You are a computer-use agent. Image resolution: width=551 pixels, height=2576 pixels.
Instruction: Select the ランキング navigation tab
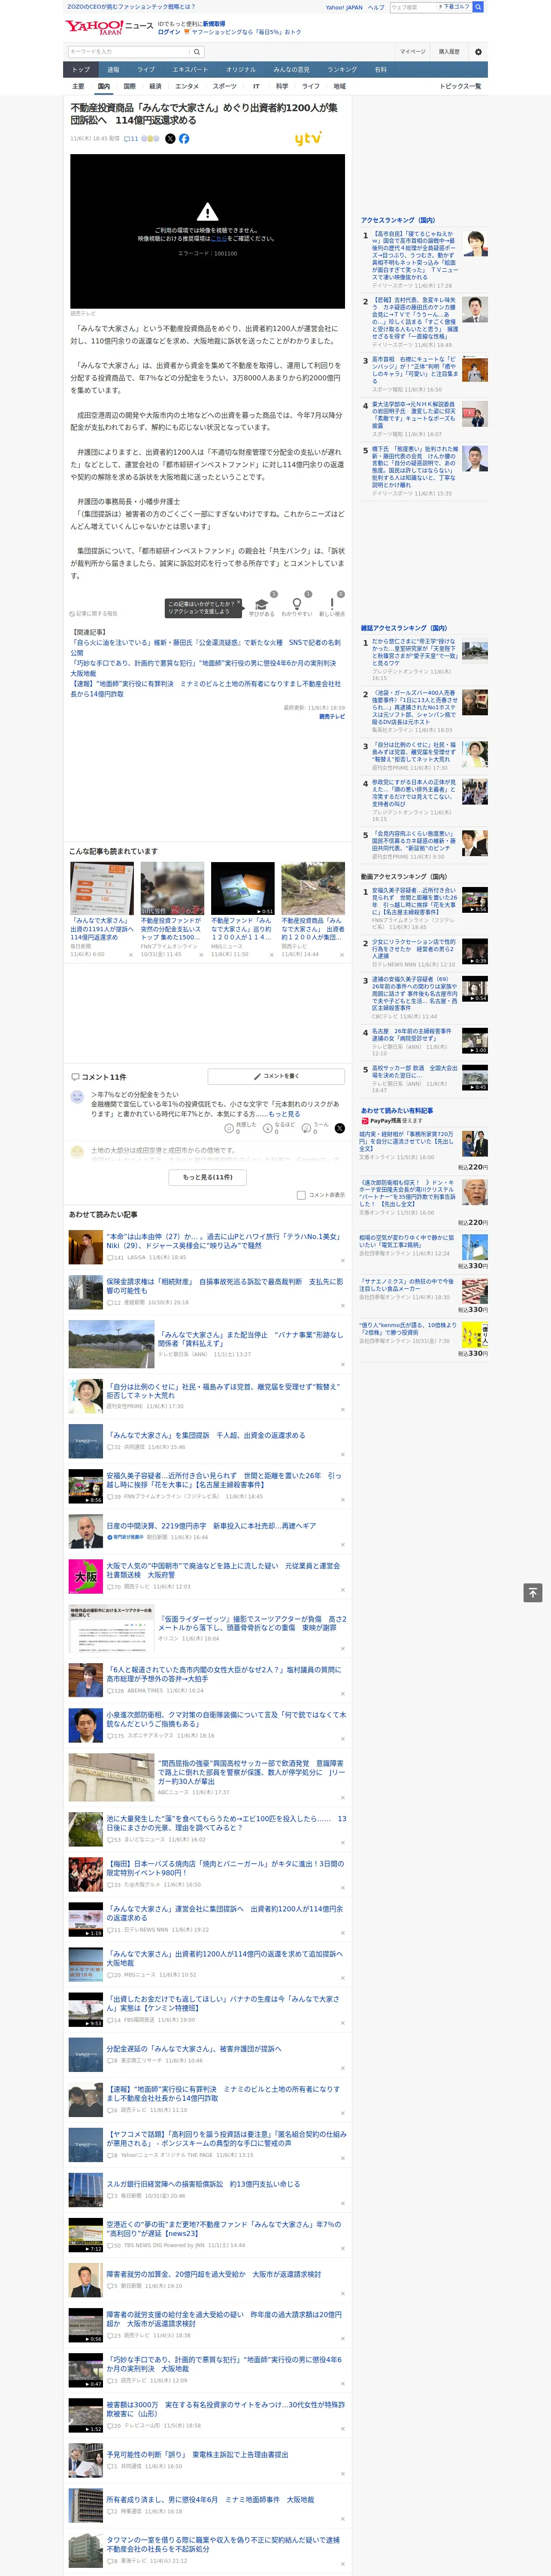[342, 70]
